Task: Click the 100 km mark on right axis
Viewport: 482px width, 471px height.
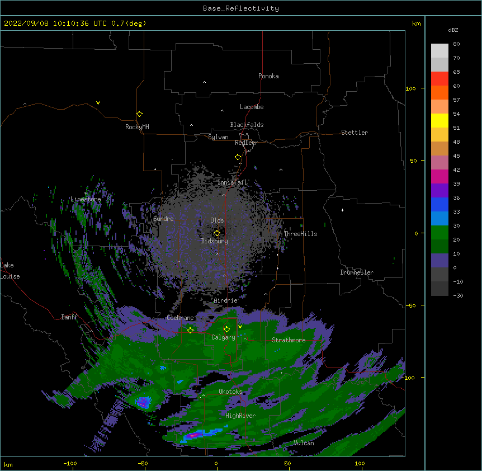Action: click(x=410, y=88)
